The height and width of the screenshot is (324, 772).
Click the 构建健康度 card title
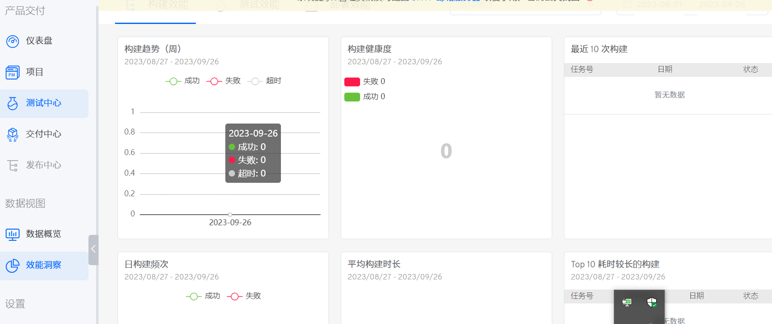369,49
